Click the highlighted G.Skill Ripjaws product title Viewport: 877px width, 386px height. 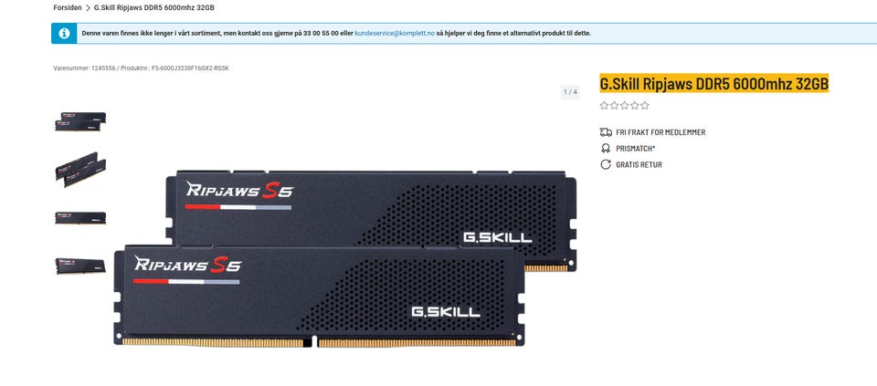tap(713, 84)
